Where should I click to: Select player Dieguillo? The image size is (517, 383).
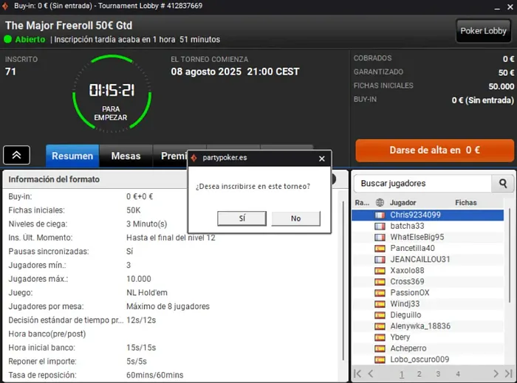pos(428,315)
